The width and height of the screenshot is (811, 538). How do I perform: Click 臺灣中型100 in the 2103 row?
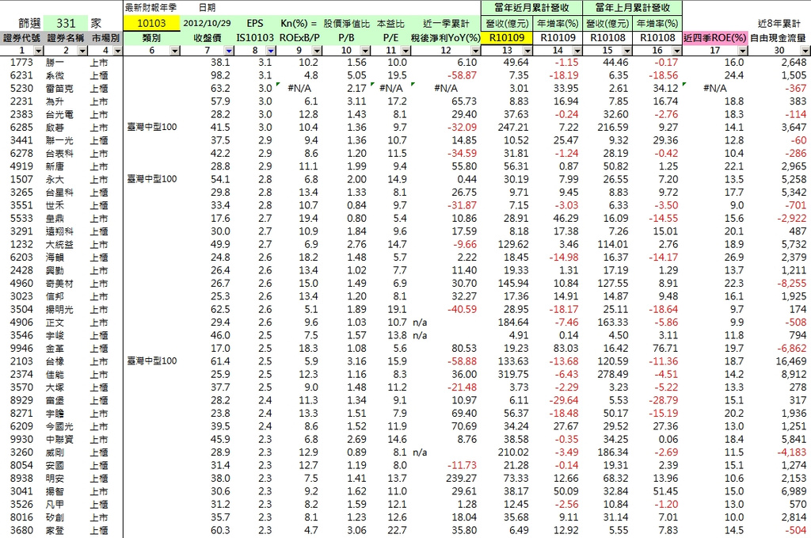[x=151, y=361]
